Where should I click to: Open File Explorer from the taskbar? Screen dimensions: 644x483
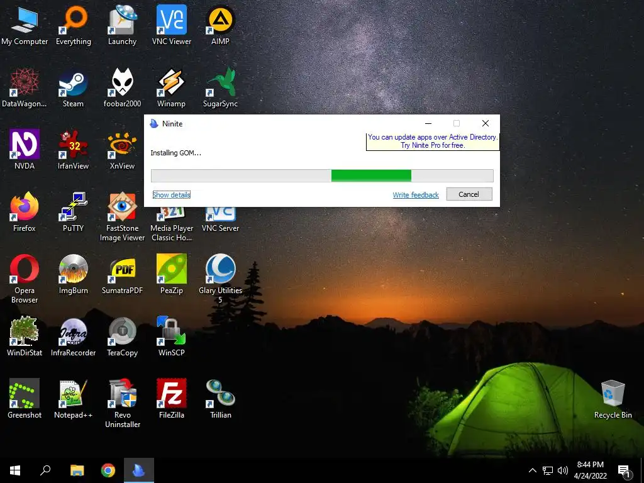coord(77,470)
